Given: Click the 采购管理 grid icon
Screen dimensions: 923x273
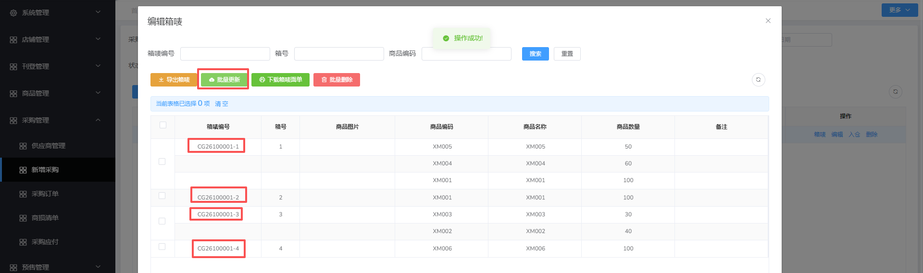Looking at the screenshot, I should pos(13,121).
